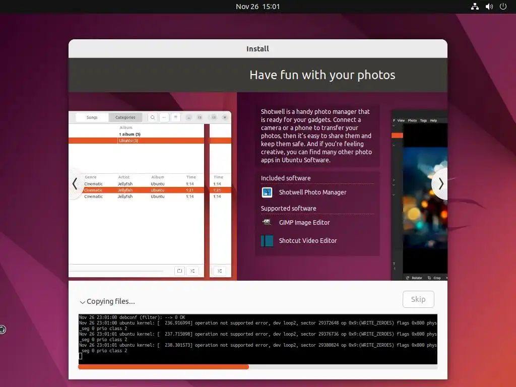Click the 'Included software' heading
516x387 pixels.
coord(286,178)
